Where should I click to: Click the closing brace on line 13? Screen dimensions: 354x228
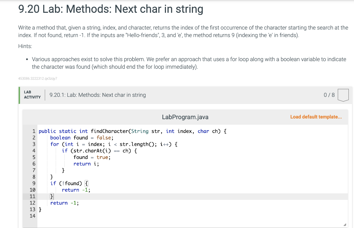coord(40,209)
